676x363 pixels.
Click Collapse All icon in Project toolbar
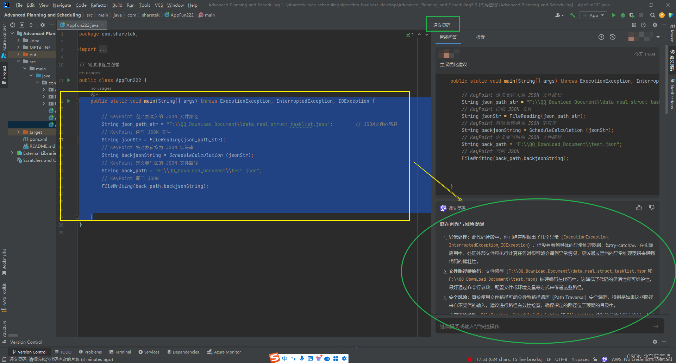tap(31, 25)
